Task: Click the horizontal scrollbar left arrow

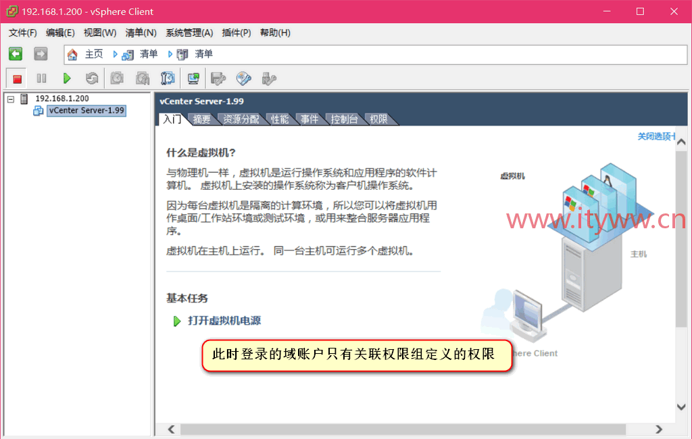Action: tap(171, 430)
